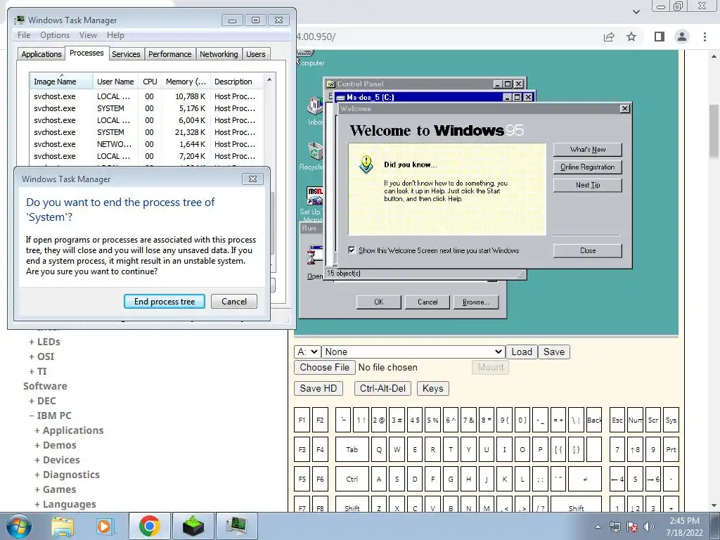Bookmark this page with star icon
This screenshot has height=540, width=720.
pos(631,37)
